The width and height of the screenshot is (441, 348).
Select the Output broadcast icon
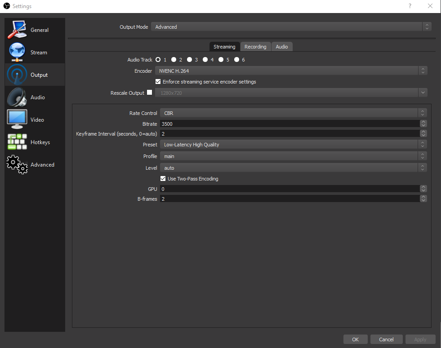pos(17,75)
